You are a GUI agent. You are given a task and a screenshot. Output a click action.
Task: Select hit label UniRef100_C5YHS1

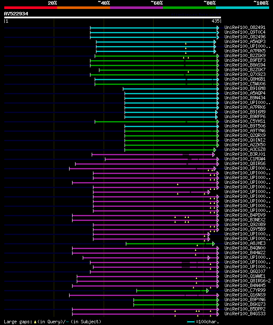tap(245, 121)
